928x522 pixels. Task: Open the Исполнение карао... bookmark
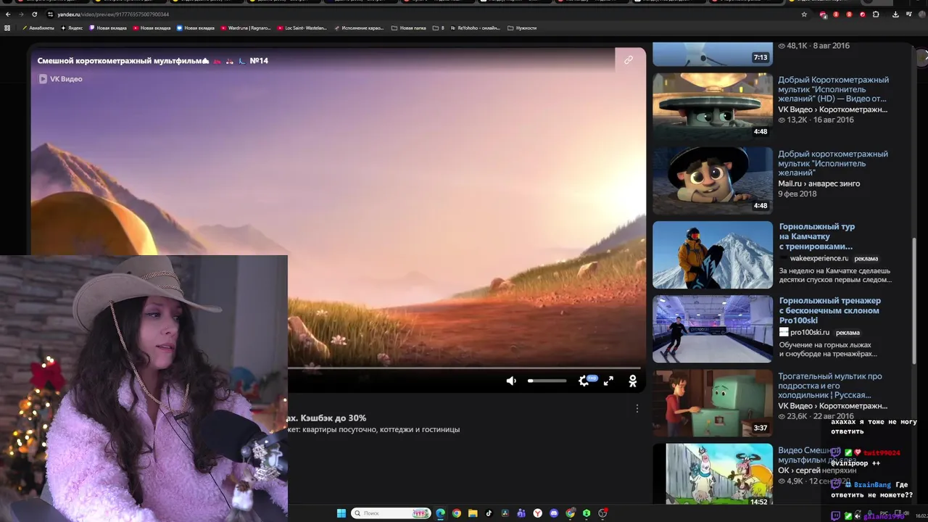358,28
